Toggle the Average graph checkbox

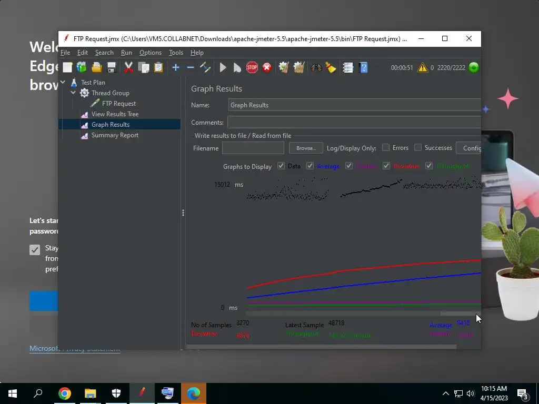point(310,166)
